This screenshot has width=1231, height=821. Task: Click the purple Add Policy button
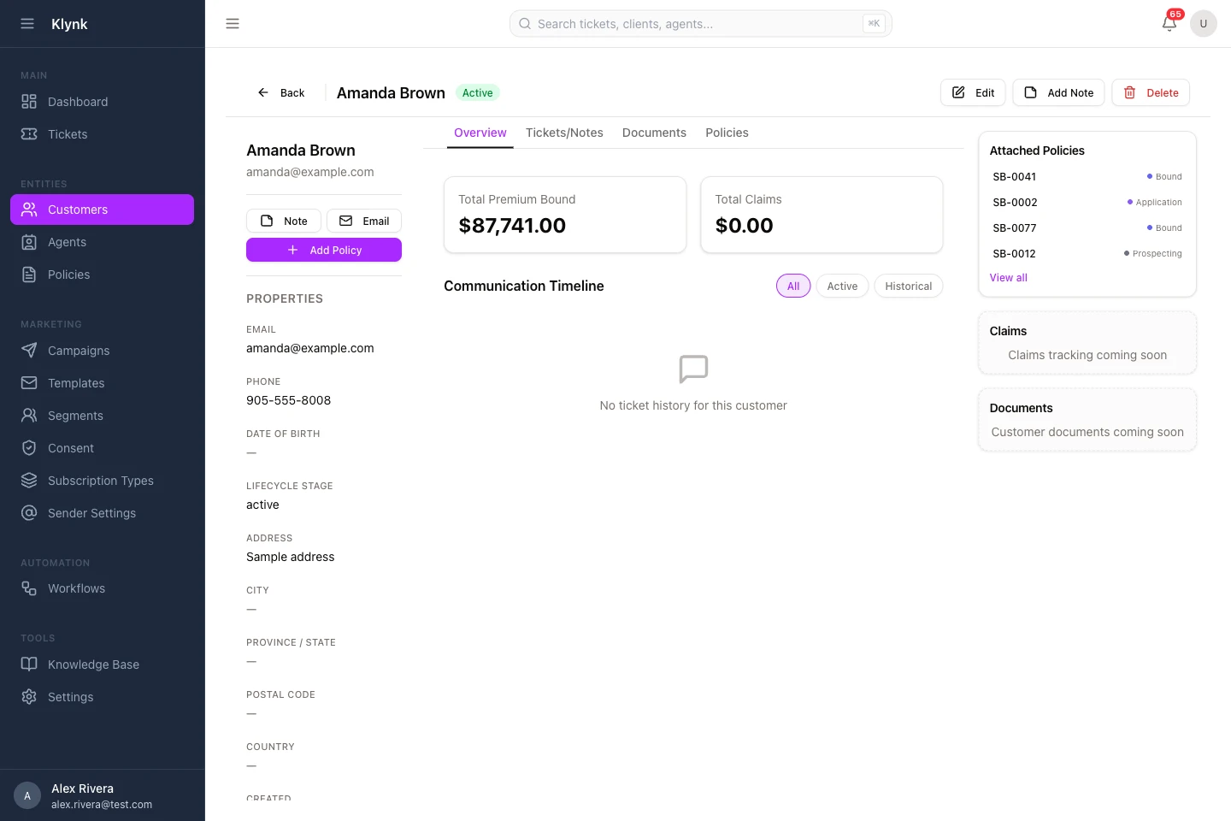324,250
